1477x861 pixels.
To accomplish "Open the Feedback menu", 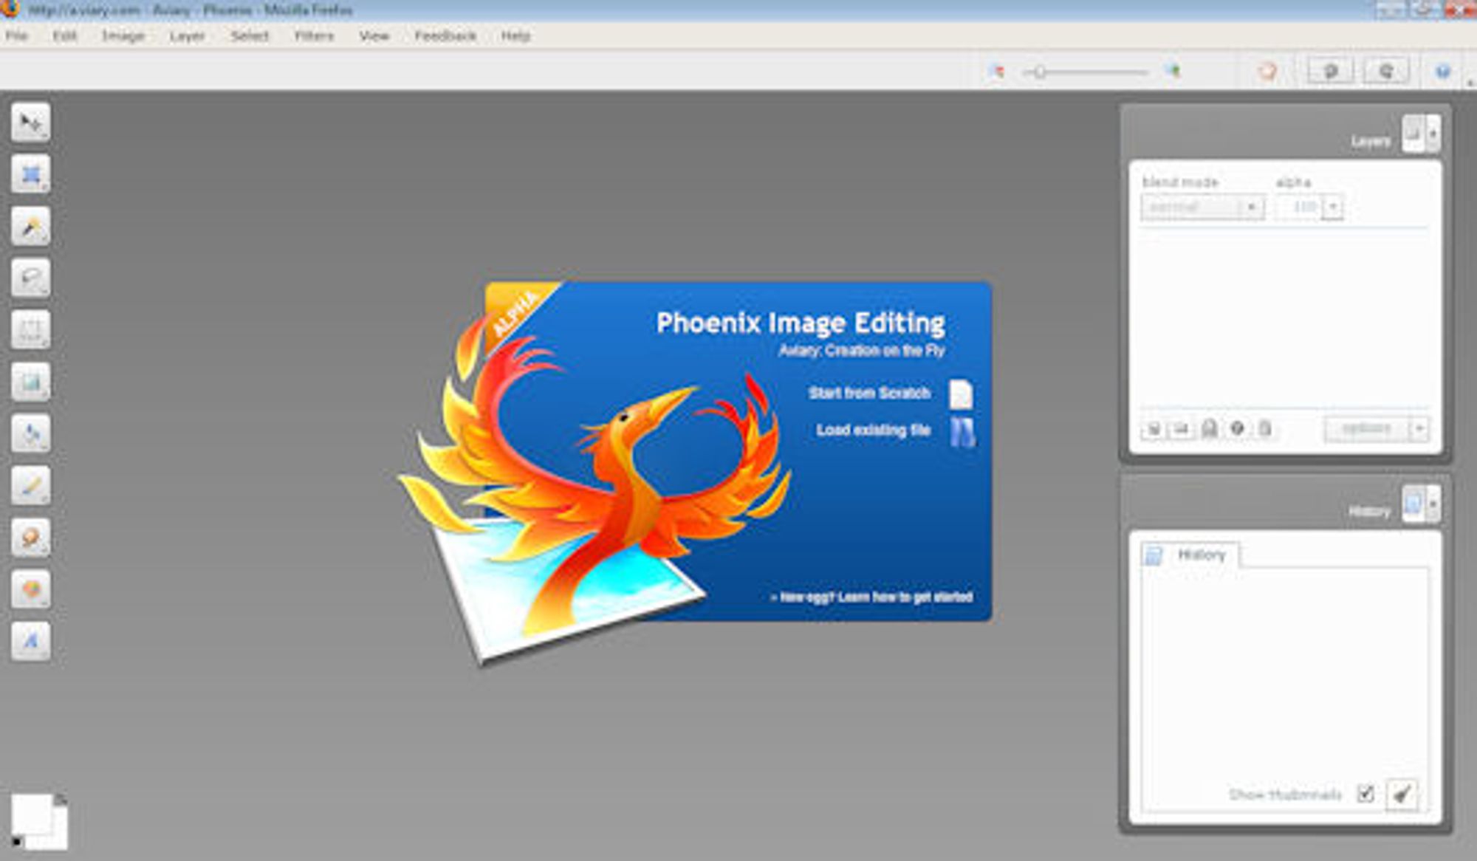I will pyautogui.click(x=445, y=35).
